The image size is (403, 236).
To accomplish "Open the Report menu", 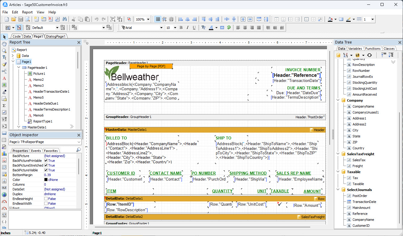I will point(27,12).
